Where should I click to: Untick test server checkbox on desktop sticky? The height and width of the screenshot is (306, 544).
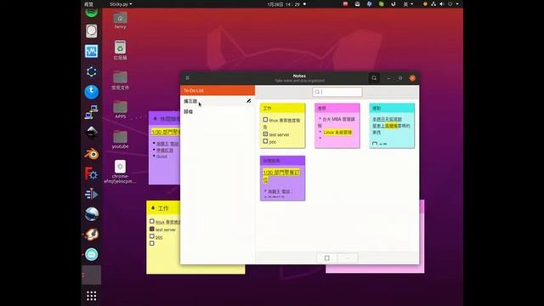pyautogui.click(x=151, y=229)
